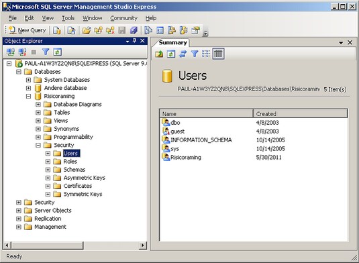Expand System Databases node
This screenshot has height=263, width=359.
[x=28, y=80]
